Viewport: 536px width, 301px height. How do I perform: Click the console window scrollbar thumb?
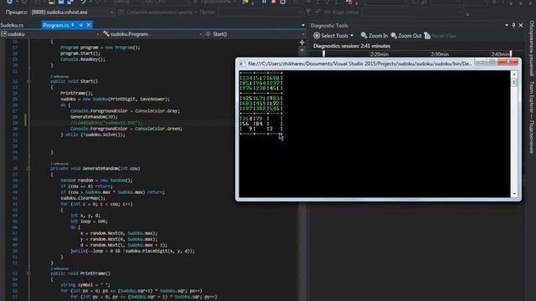coord(514,82)
